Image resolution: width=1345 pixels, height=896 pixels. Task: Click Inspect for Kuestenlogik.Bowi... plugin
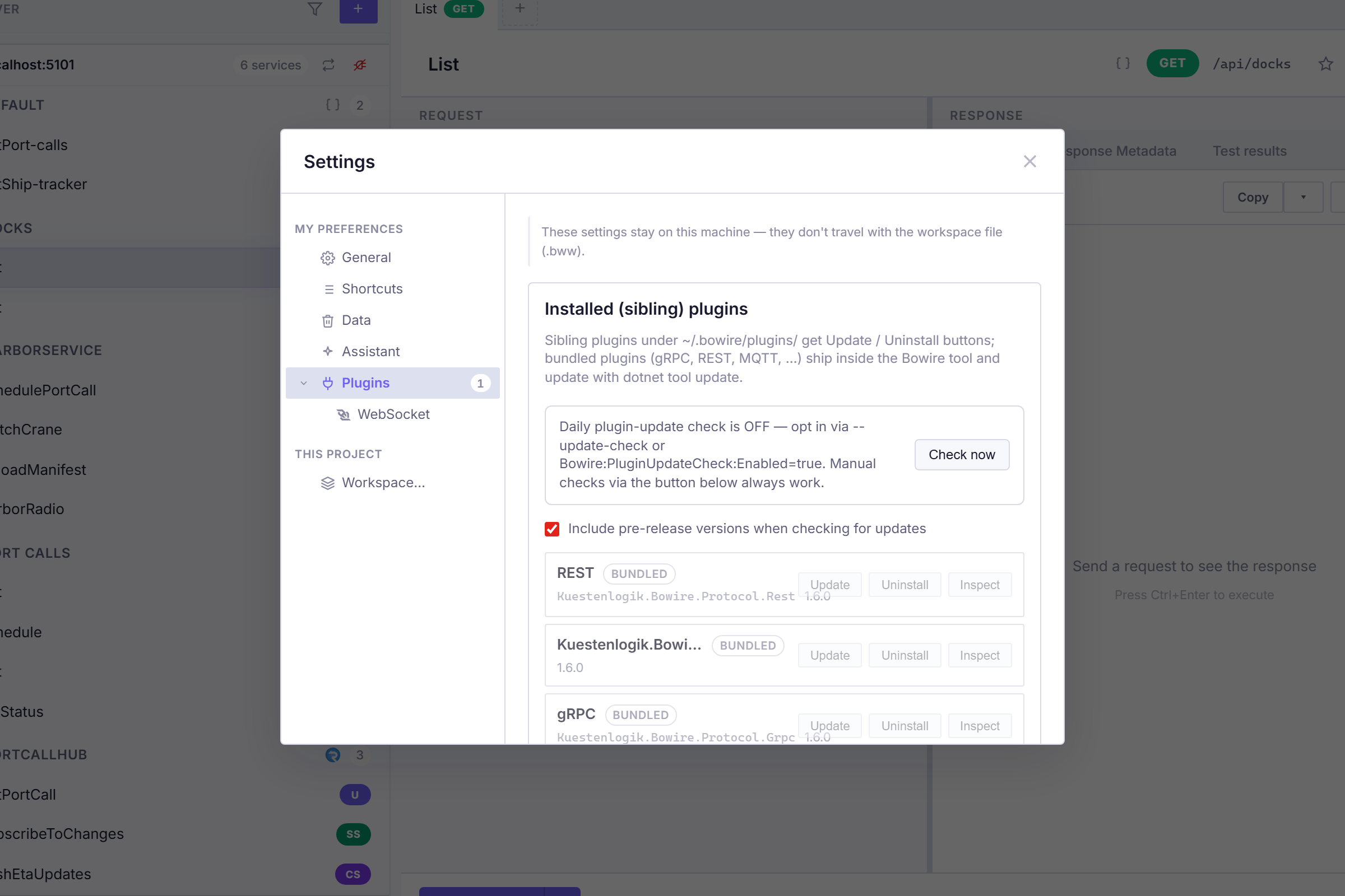click(980, 655)
